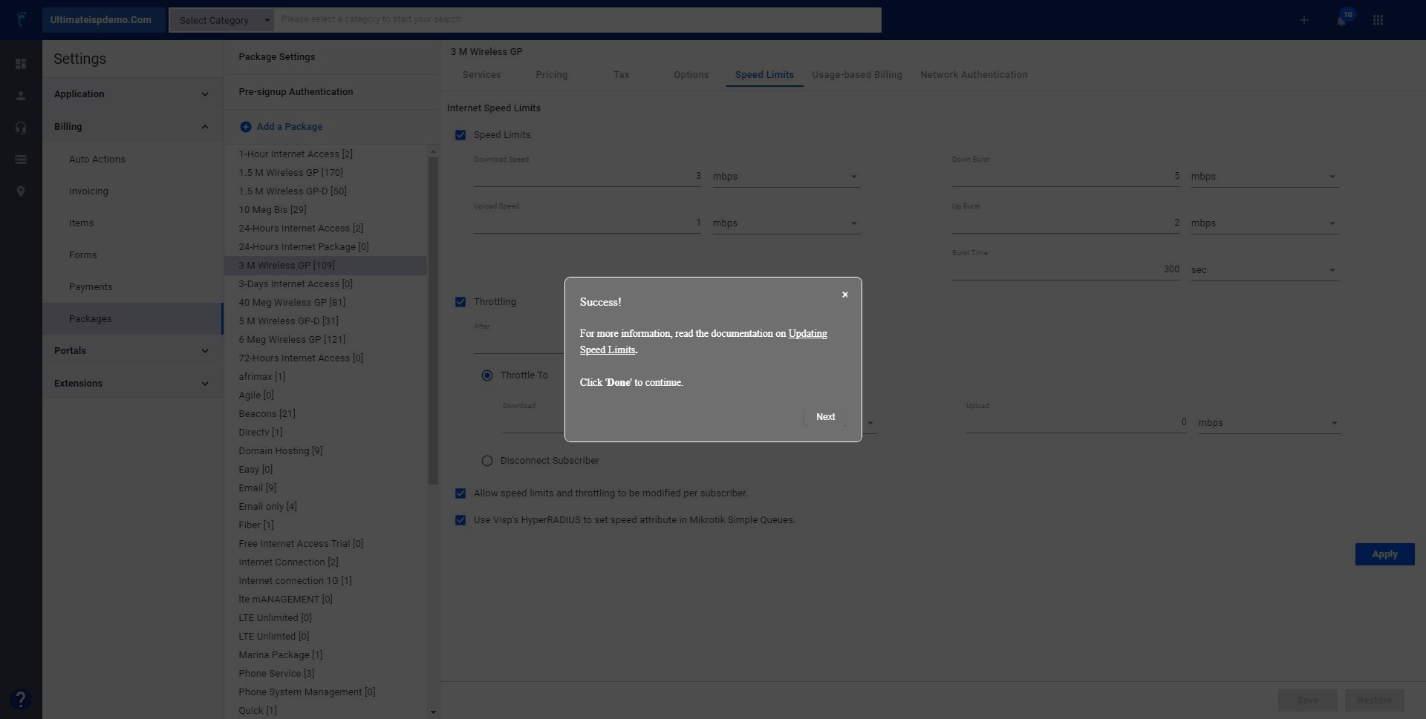The image size is (1426, 719).
Task: Switch to the Tax tab
Action: 622,75
